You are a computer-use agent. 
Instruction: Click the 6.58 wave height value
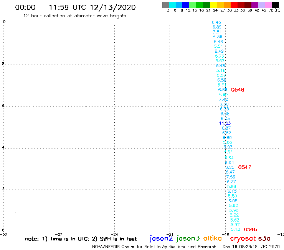[x=222, y=80]
